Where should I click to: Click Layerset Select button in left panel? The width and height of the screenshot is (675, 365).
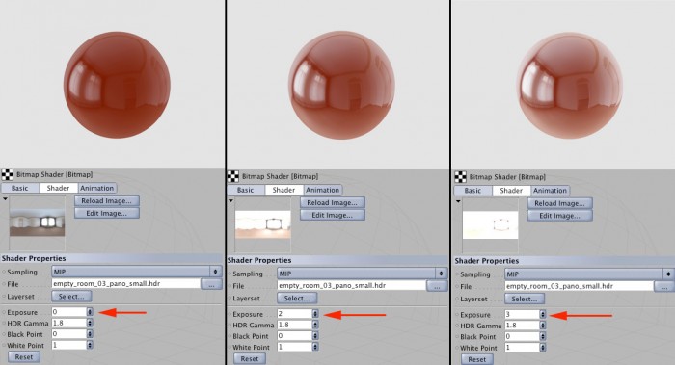(71, 297)
